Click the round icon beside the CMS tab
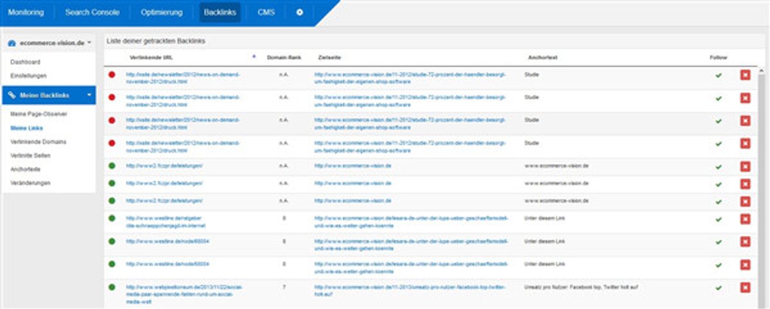This screenshot has height=309, width=770. point(300,12)
